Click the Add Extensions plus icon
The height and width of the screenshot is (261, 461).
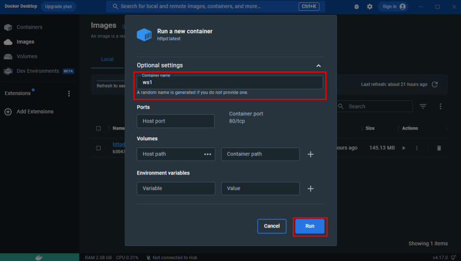pos(8,112)
